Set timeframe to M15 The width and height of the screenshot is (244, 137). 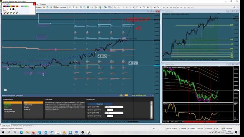click(171, 7)
